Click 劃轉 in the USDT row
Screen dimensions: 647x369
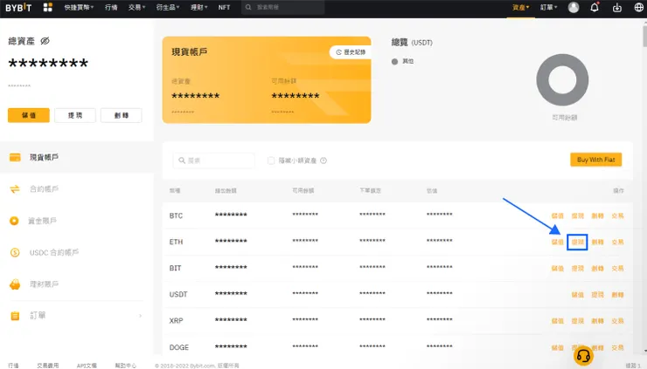(617, 295)
